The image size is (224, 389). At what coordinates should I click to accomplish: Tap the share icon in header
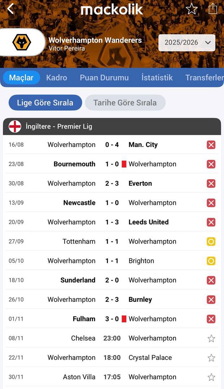coord(213,9)
